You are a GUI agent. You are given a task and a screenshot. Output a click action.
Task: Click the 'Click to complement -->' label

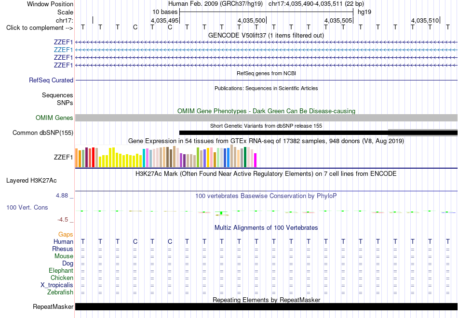coord(40,28)
